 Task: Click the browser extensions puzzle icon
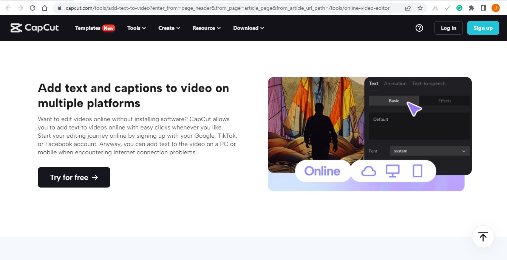pyautogui.click(x=471, y=8)
